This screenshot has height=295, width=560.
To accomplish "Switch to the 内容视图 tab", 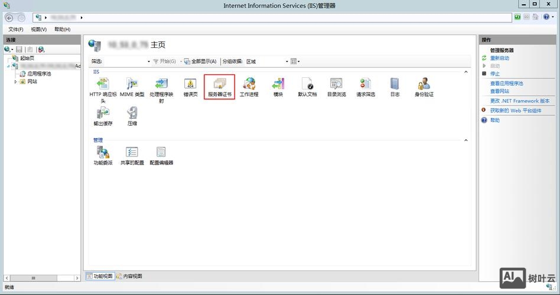I will [x=129, y=276].
